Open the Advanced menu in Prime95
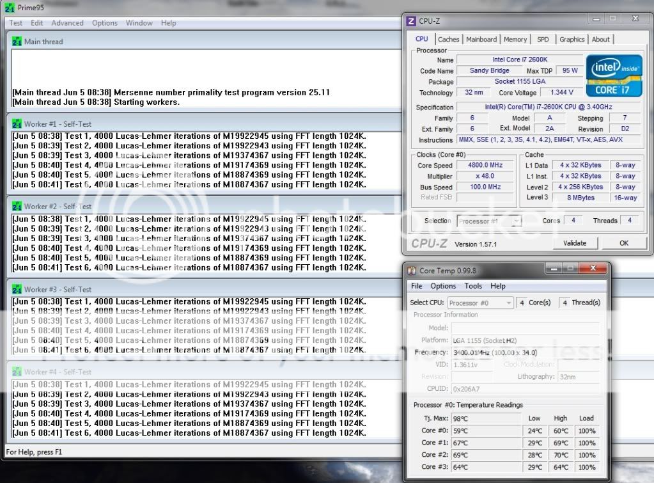654x483 pixels. tap(67, 23)
